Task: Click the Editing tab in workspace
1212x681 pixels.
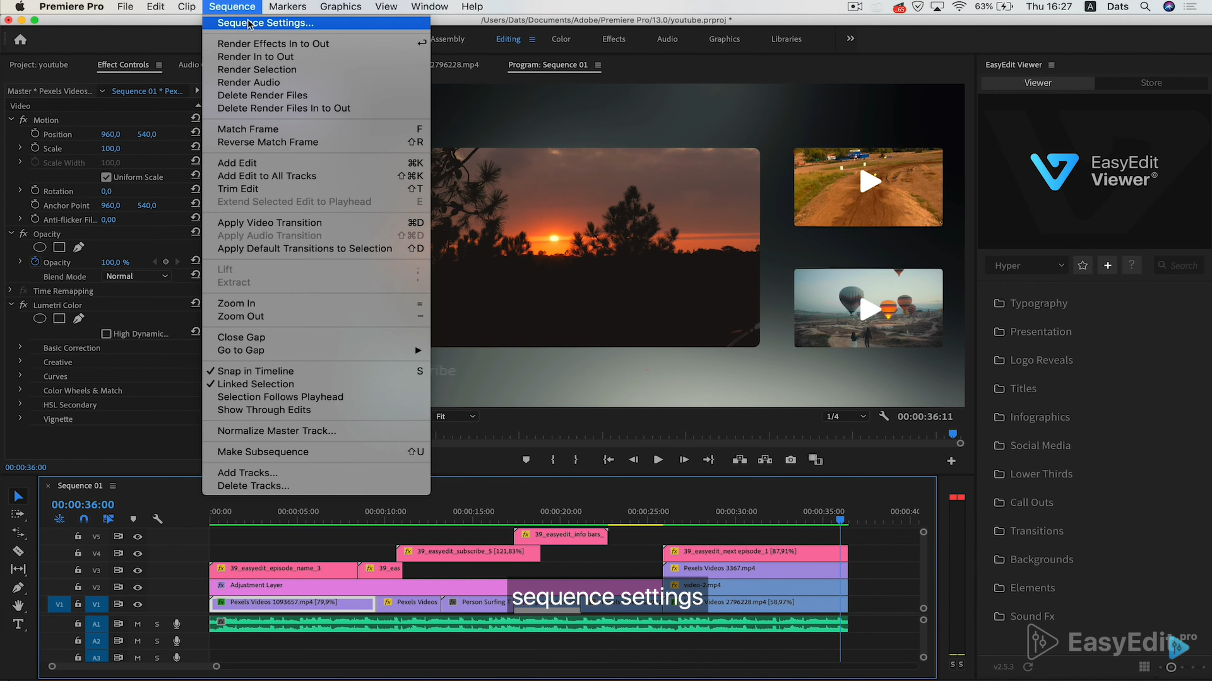Action: click(508, 39)
